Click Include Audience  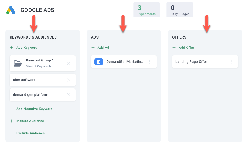(x=30, y=121)
